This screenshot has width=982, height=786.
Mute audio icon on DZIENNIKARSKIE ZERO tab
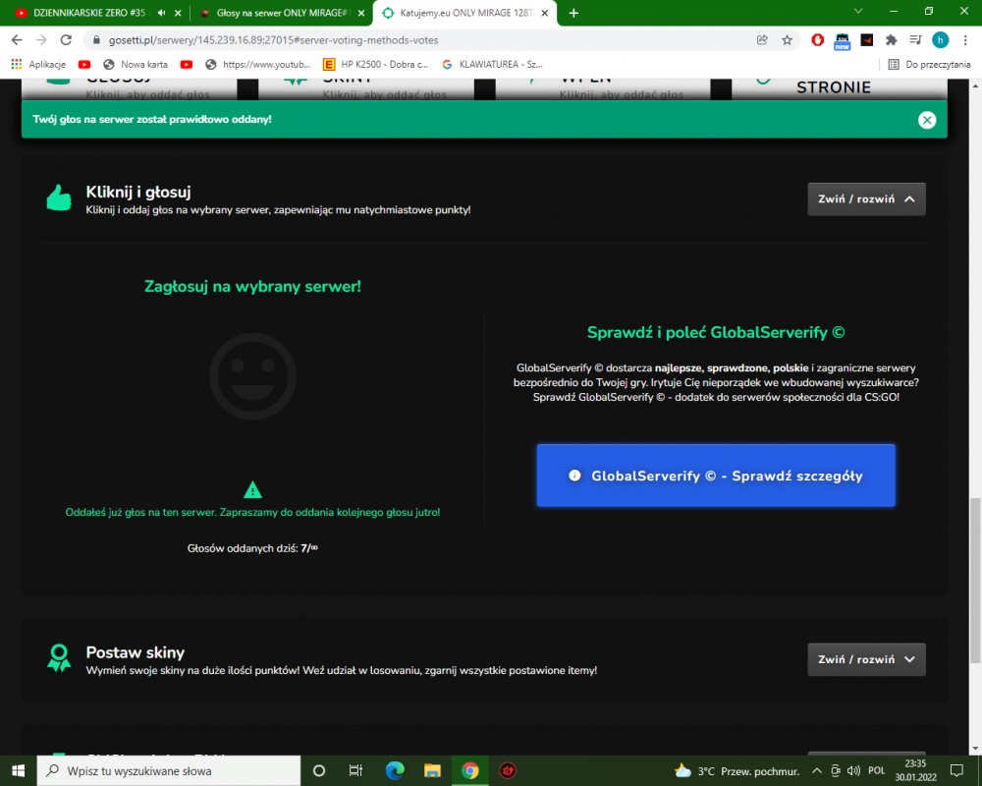162,13
